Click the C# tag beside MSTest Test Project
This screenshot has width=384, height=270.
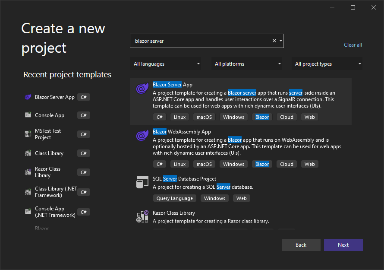tap(84, 134)
